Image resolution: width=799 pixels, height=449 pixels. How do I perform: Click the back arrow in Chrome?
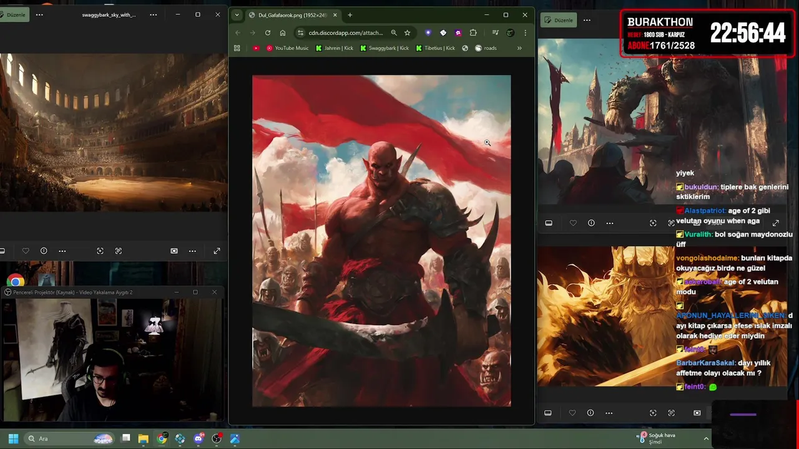[x=237, y=32]
